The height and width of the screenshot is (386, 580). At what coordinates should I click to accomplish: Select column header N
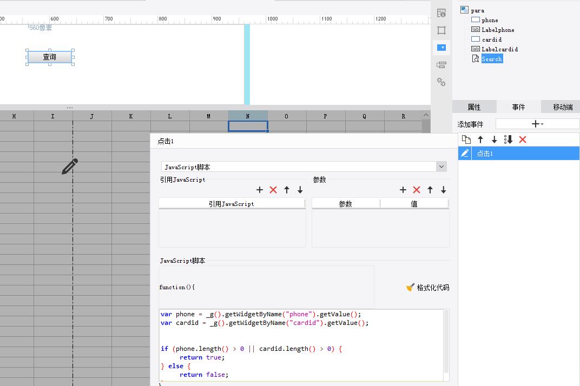coord(247,116)
